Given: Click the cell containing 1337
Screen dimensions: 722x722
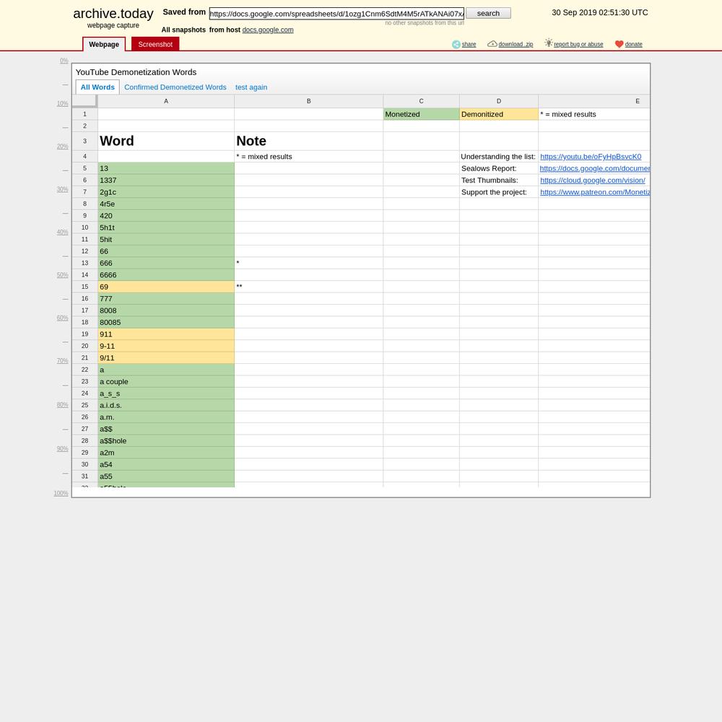Looking at the screenshot, I should pyautogui.click(x=166, y=180).
